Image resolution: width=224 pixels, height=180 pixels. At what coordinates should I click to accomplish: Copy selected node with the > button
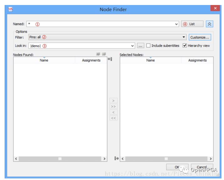point(114,101)
